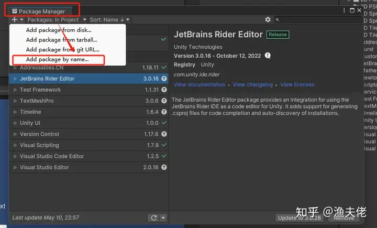This screenshot has height=228, width=377.
Task: Expand Visual Scripting versions
Action: click(x=15, y=145)
